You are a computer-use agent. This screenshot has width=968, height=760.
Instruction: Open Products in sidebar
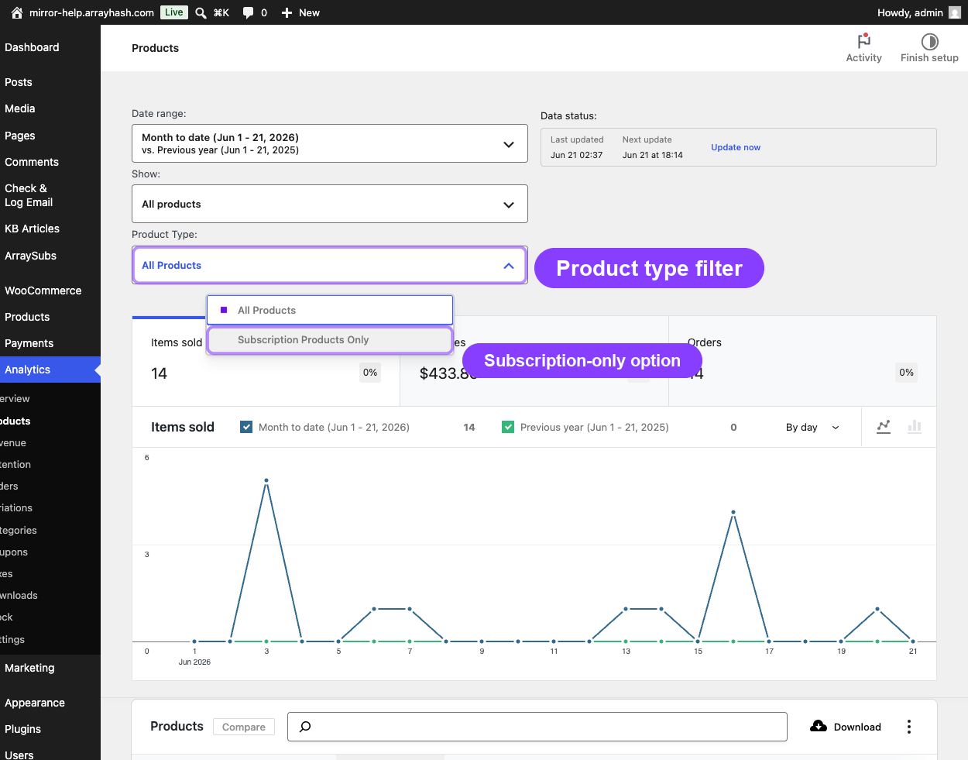[x=27, y=317]
